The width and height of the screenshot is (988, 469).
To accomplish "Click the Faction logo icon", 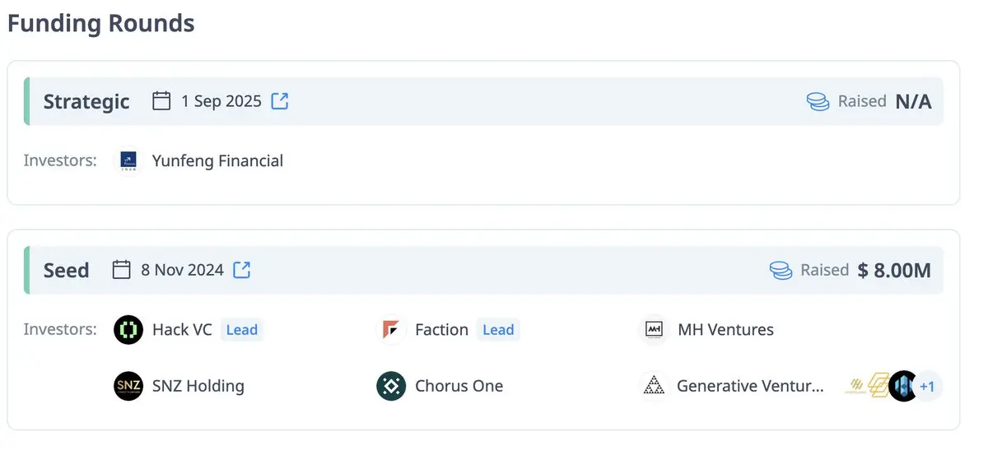I will click(x=391, y=330).
